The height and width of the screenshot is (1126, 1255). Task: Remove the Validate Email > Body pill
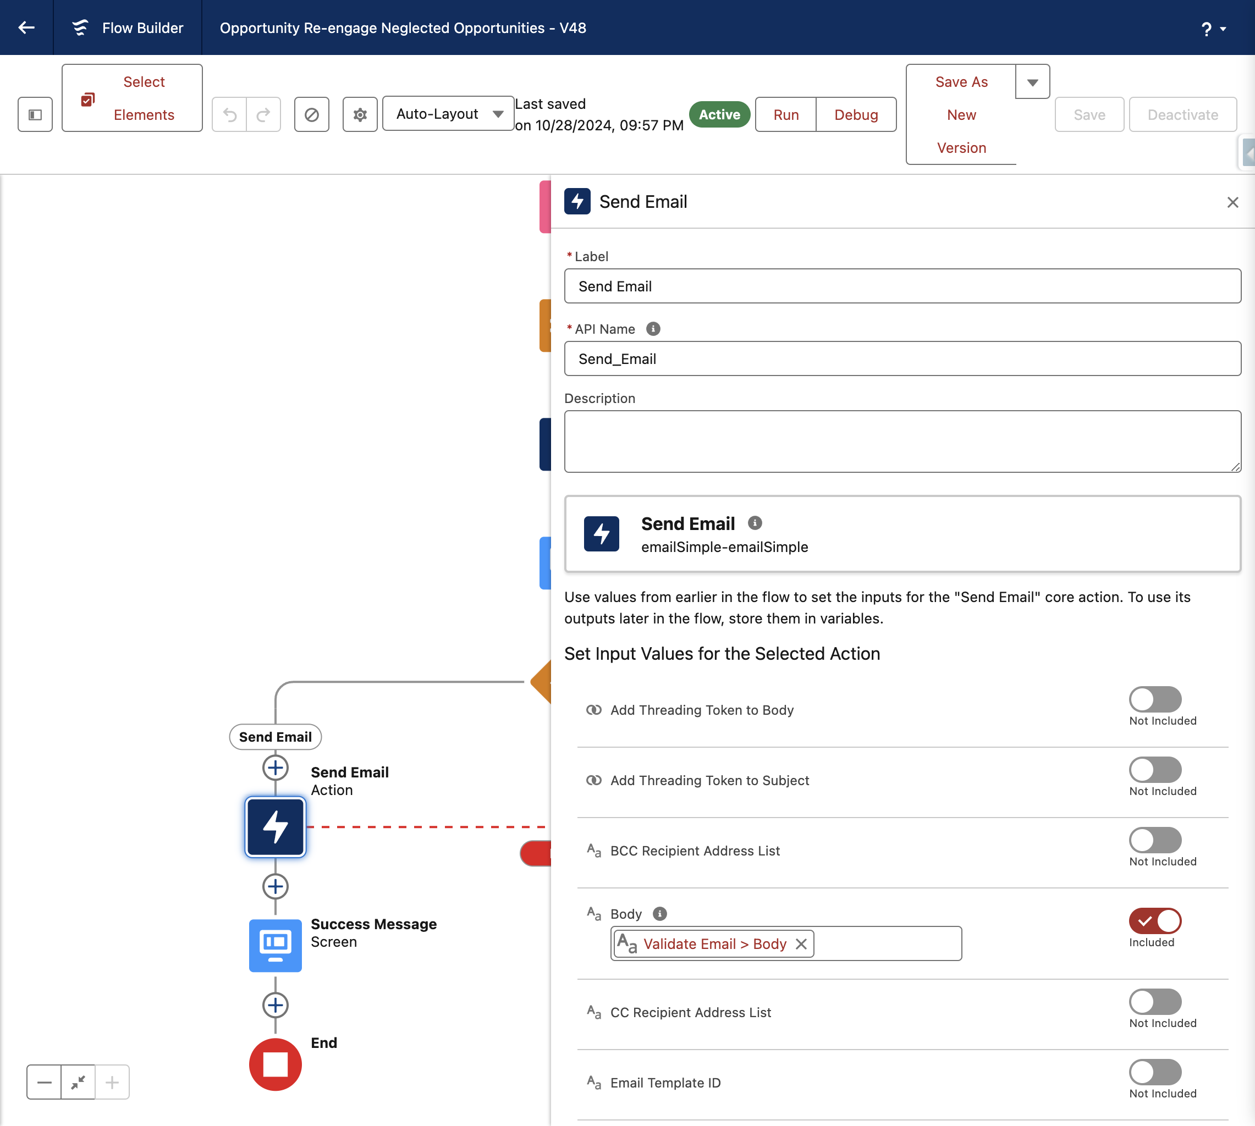coord(801,944)
